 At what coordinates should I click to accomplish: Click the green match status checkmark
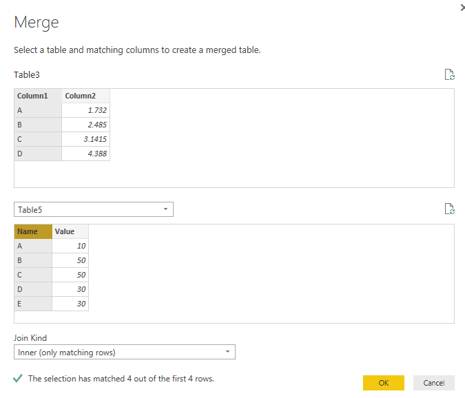click(x=18, y=379)
